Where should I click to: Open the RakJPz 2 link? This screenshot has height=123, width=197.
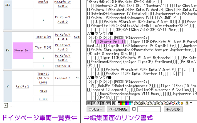[x=22, y=86]
